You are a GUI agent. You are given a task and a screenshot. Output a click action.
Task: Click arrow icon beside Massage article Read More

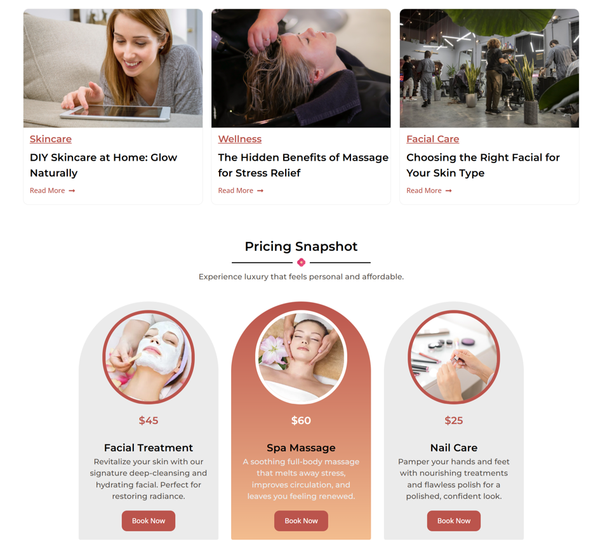[x=260, y=190]
